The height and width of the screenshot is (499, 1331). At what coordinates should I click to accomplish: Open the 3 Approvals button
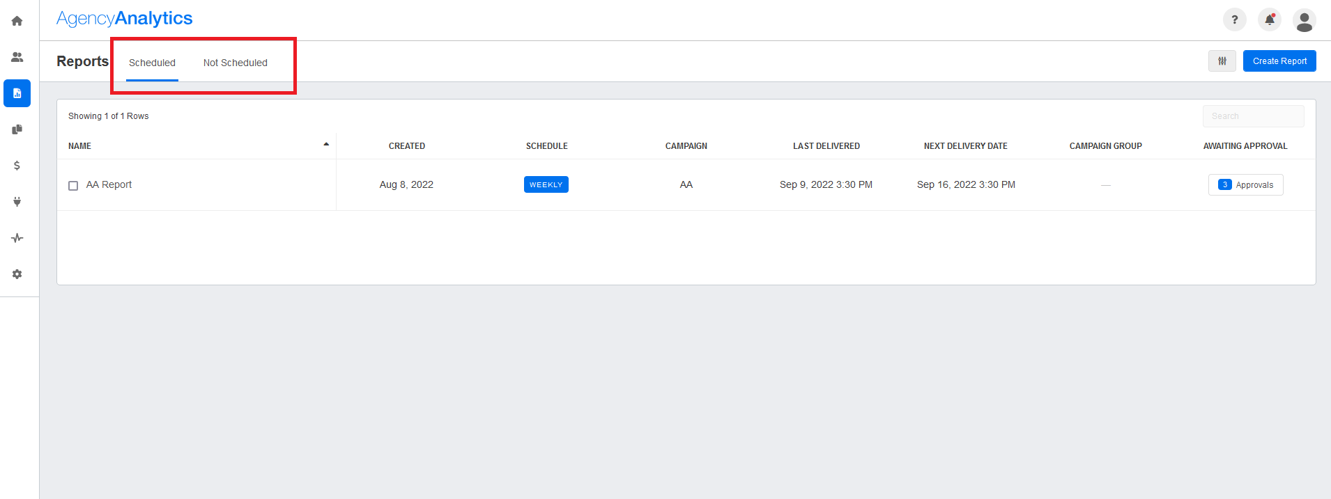pyautogui.click(x=1246, y=185)
